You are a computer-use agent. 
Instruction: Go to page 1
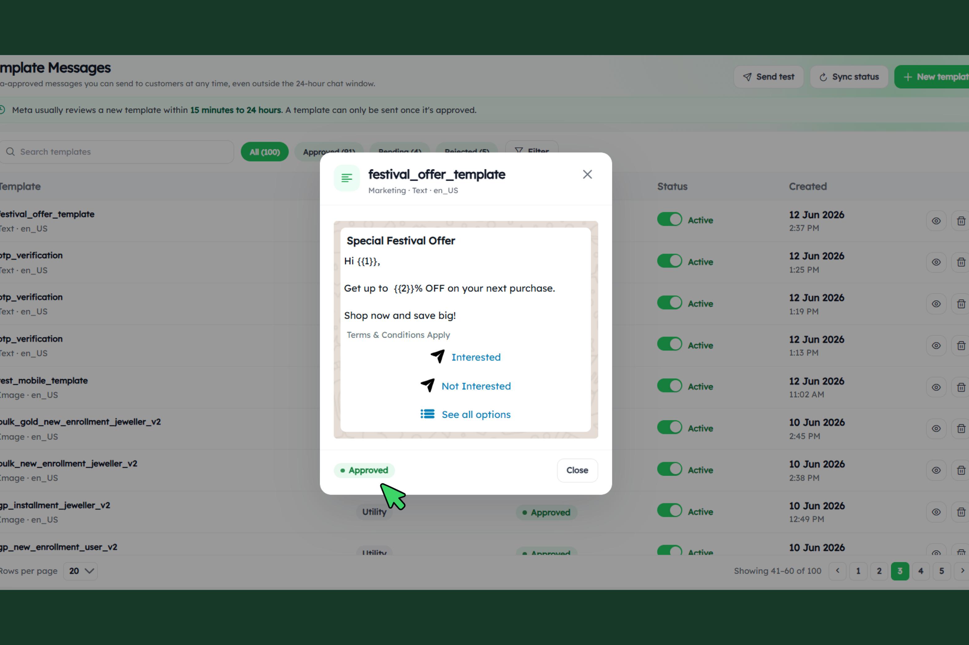click(858, 571)
